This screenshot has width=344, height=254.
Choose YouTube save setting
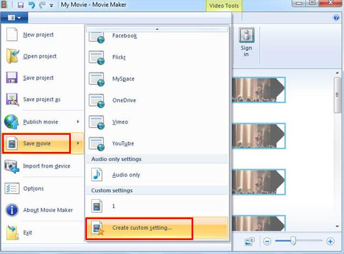click(157, 144)
